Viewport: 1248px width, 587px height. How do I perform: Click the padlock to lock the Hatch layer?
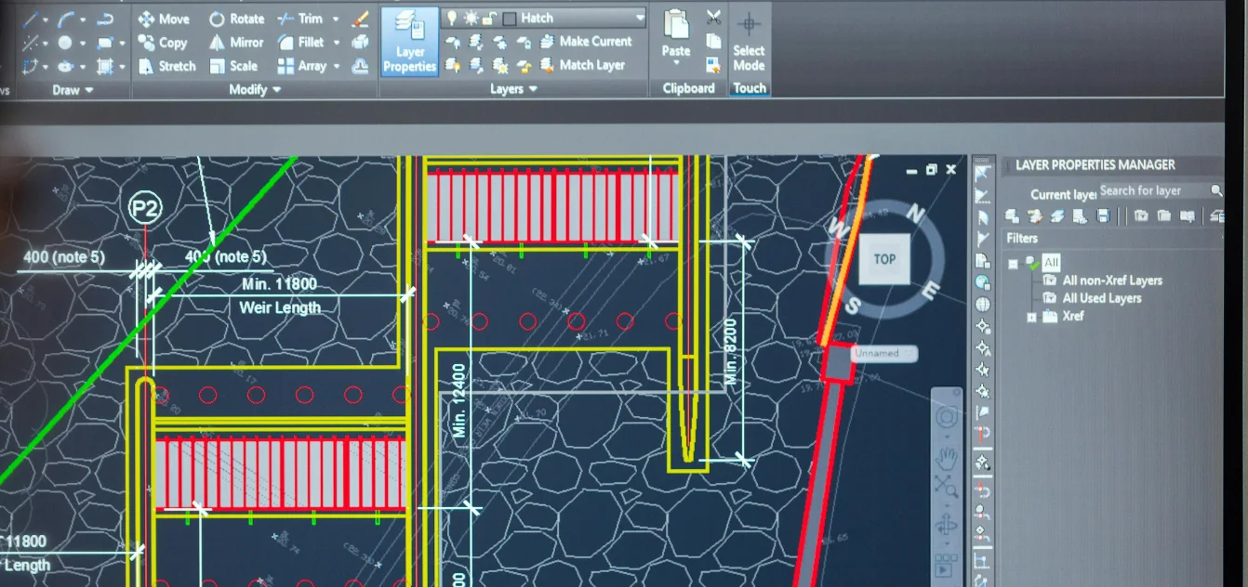click(488, 18)
